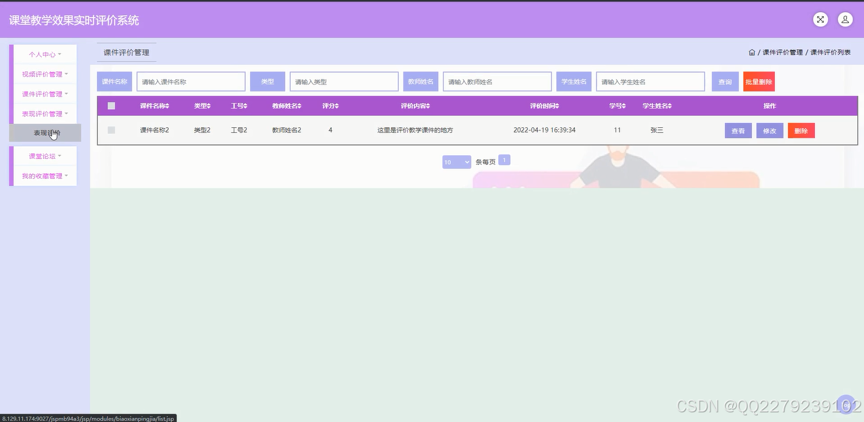Image resolution: width=864 pixels, height=422 pixels.
Task: Check the row checkbox for 课件名称2
Action: (111, 130)
